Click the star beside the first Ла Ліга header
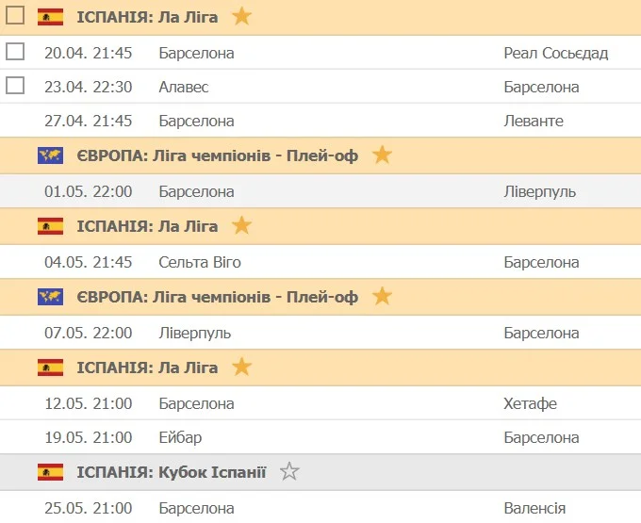The height and width of the screenshot is (523, 641). pyautogui.click(x=242, y=16)
